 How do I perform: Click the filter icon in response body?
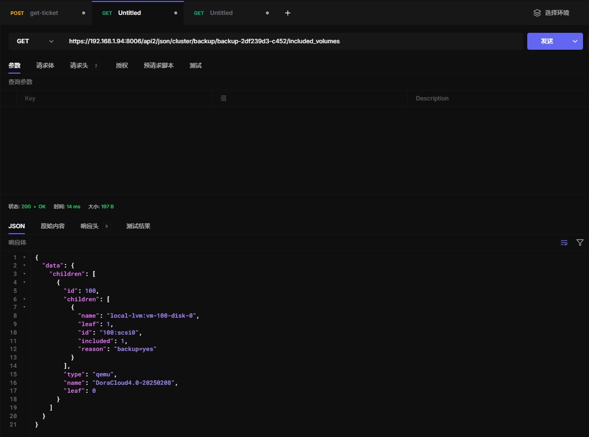point(580,243)
